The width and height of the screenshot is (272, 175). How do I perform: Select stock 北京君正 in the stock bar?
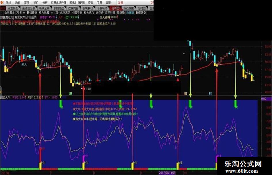pyautogui.click(x=65, y=13)
